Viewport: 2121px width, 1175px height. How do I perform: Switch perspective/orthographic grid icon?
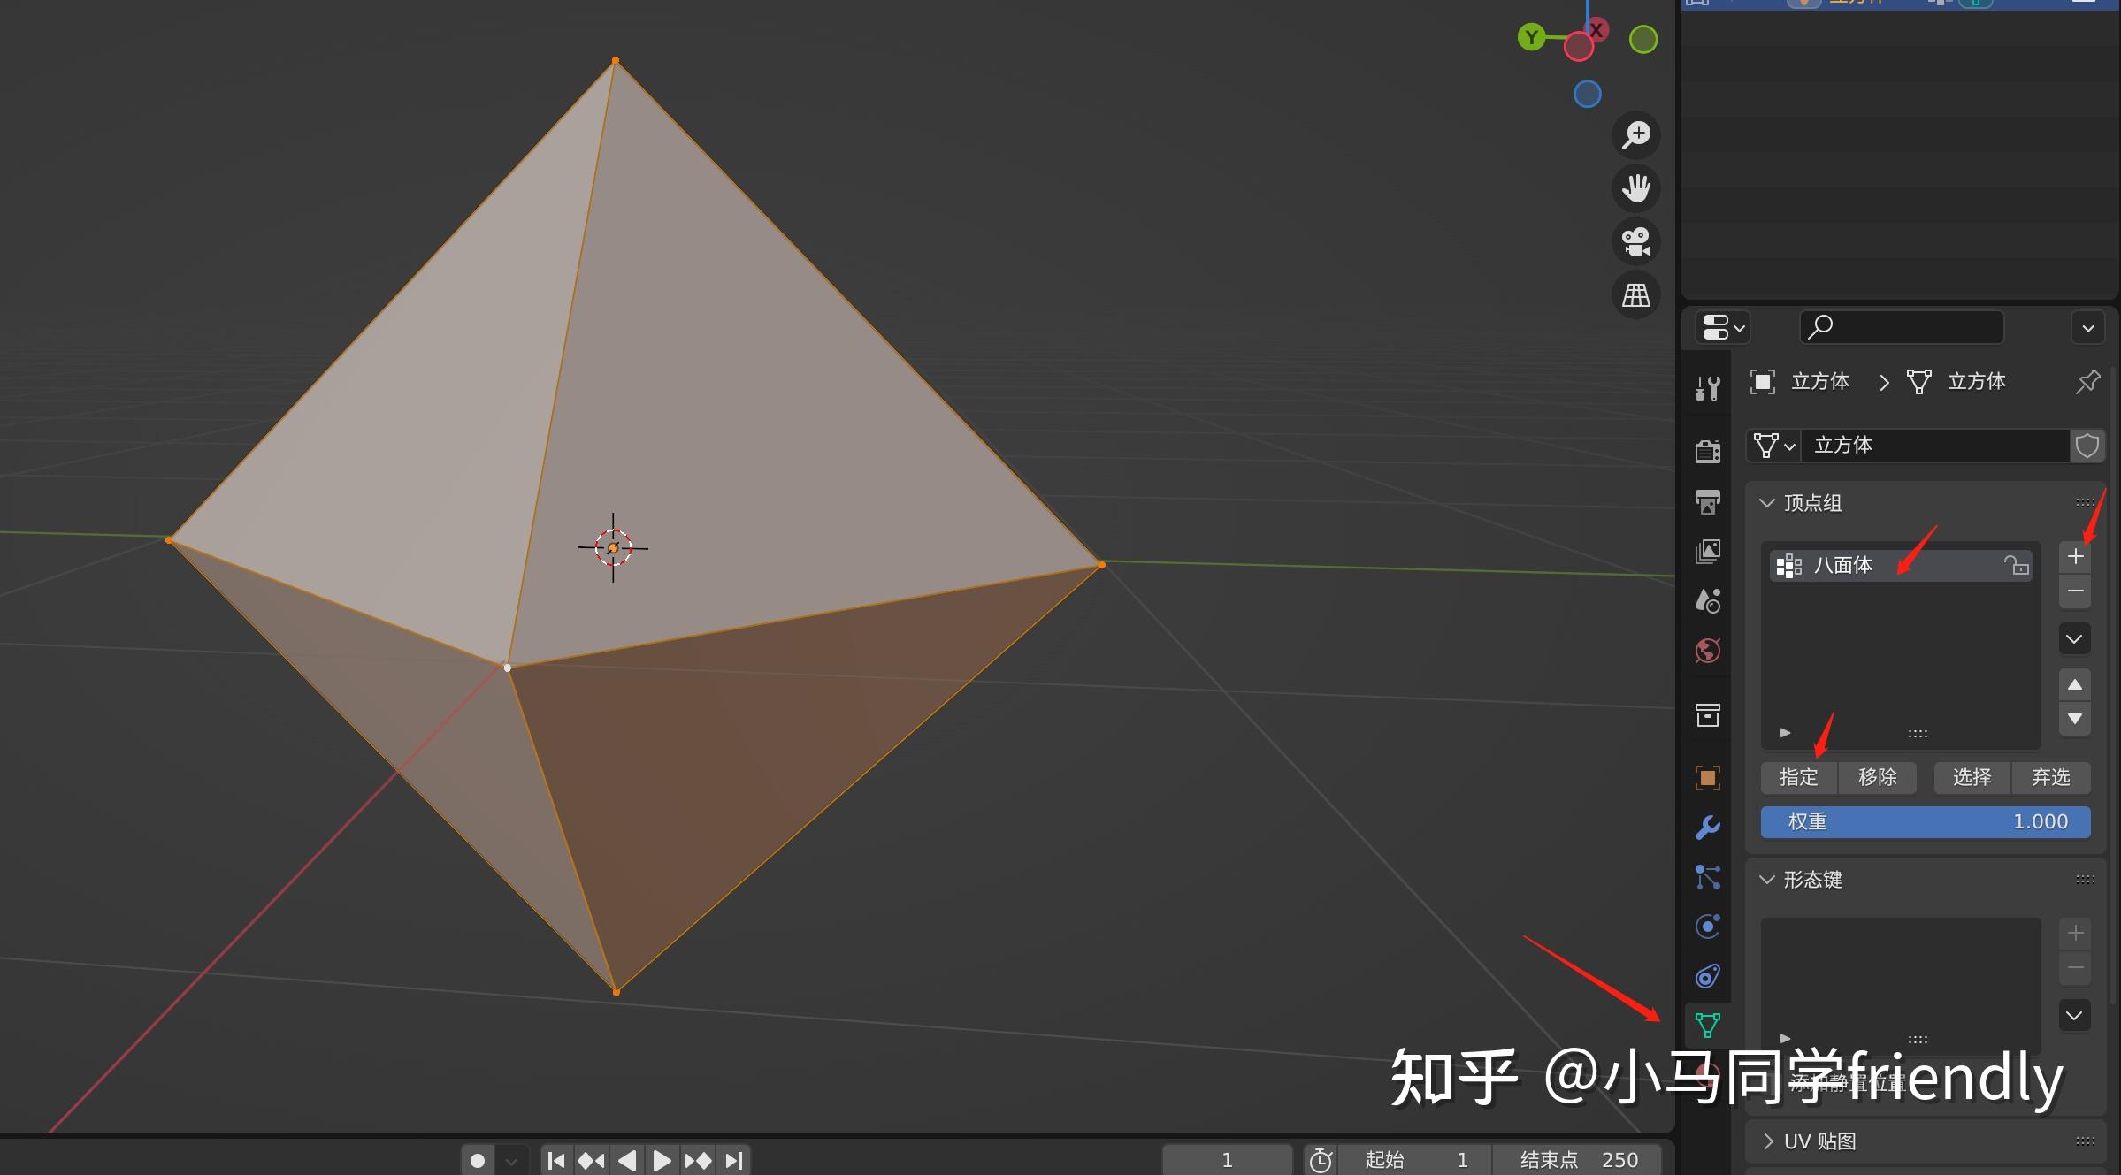click(1635, 295)
